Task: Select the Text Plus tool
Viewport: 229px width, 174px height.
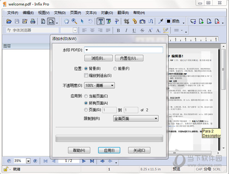Action: tap(108, 21)
